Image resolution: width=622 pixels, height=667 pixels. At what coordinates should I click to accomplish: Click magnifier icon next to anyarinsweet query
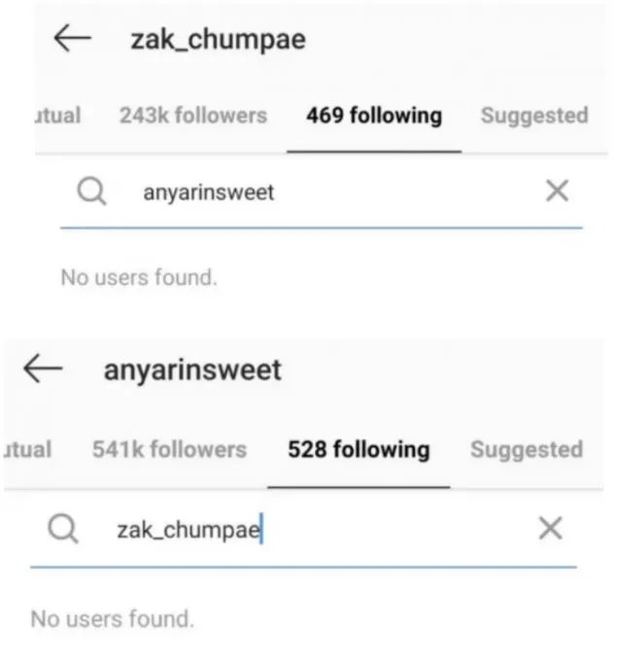tap(90, 192)
